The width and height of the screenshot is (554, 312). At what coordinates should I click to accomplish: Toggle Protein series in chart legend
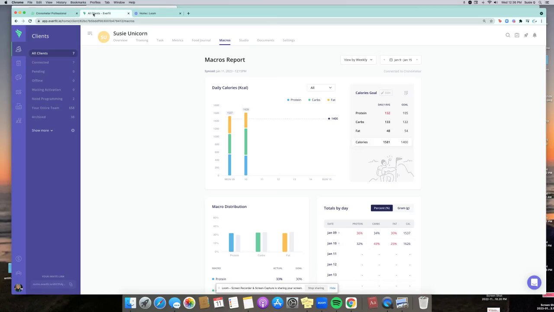294,100
